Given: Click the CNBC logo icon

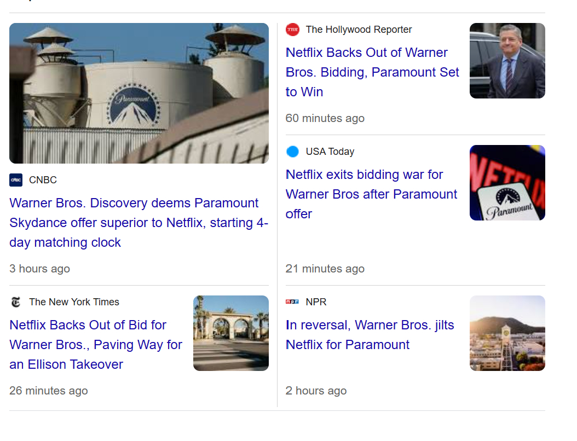Looking at the screenshot, I should (16, 180).
